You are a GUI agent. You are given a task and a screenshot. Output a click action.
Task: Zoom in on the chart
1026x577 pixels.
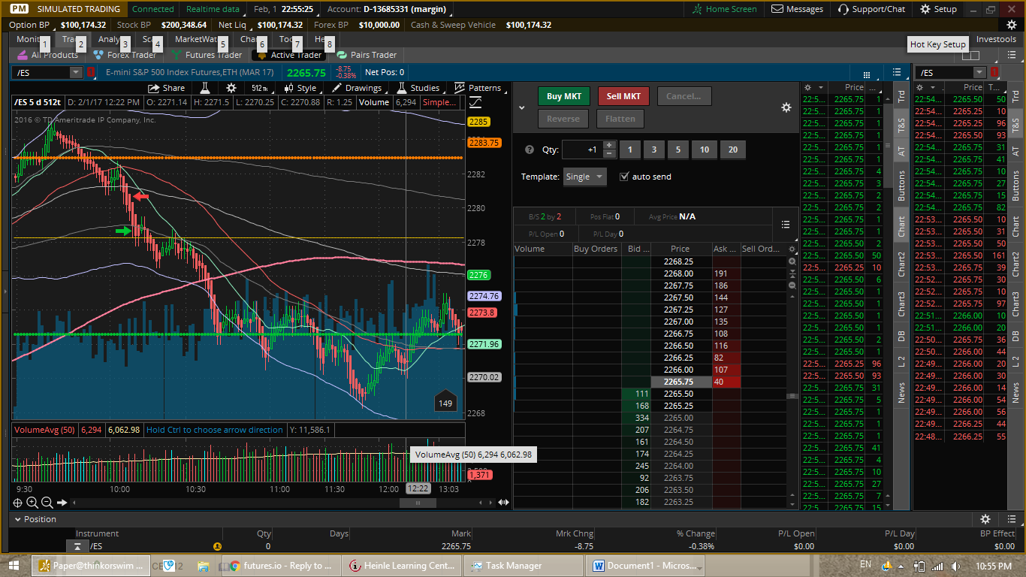(32, 503)
